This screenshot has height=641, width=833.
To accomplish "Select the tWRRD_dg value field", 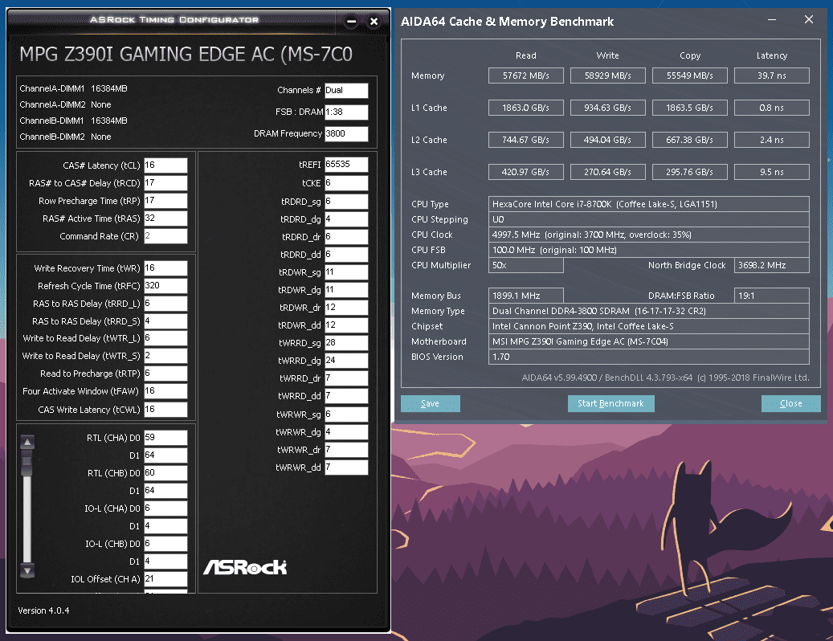I will [x=346, y=361].
